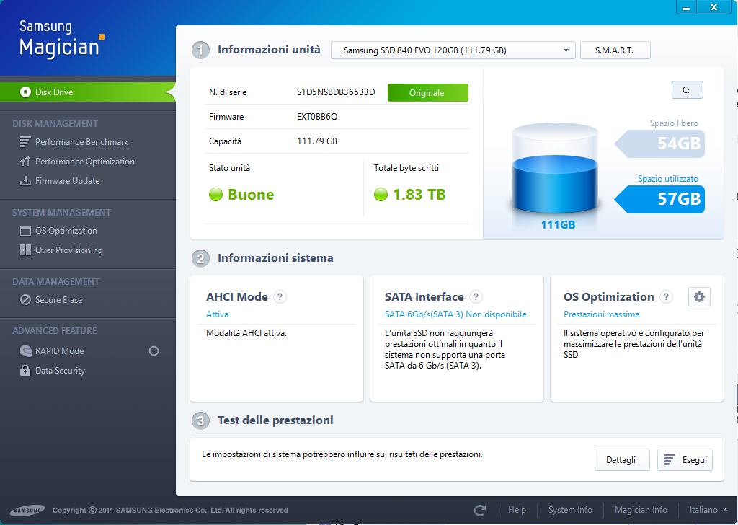
Task: Click the Dettagli button
Action: tap(622, 459)
